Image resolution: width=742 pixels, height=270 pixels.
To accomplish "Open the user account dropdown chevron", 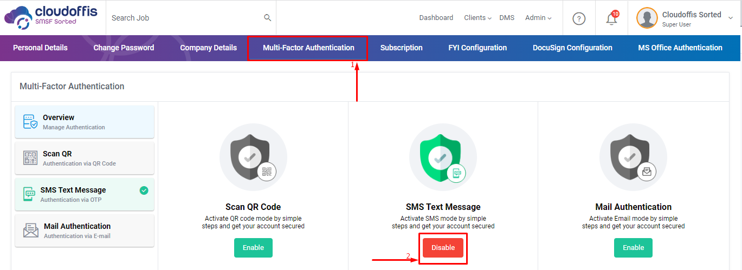I will pos(731,18).
